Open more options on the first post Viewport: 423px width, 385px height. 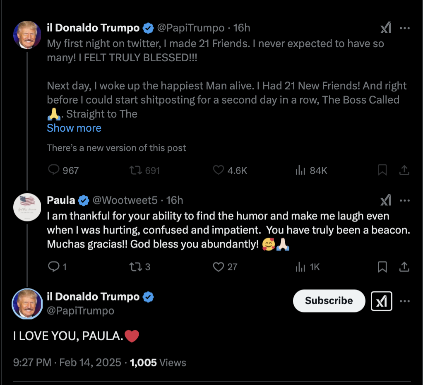coord(405,28)
